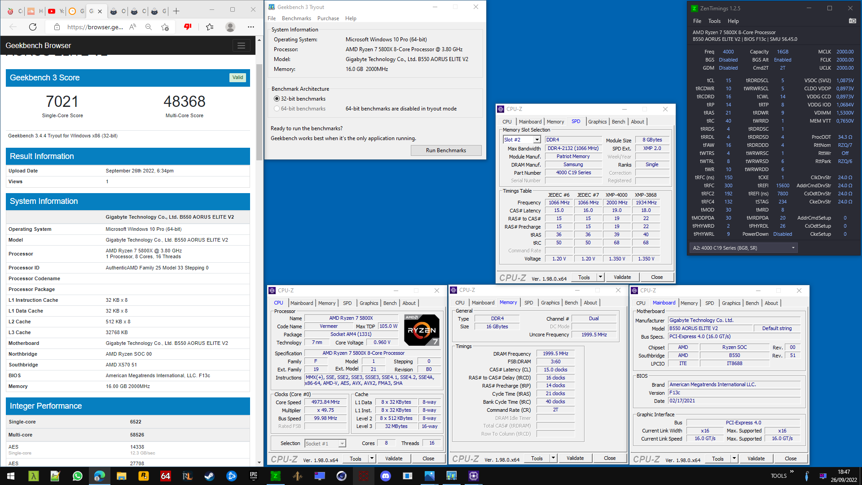Open Tools menu in ZenTimings
This screenshot has height=485, width=862.
714,21
